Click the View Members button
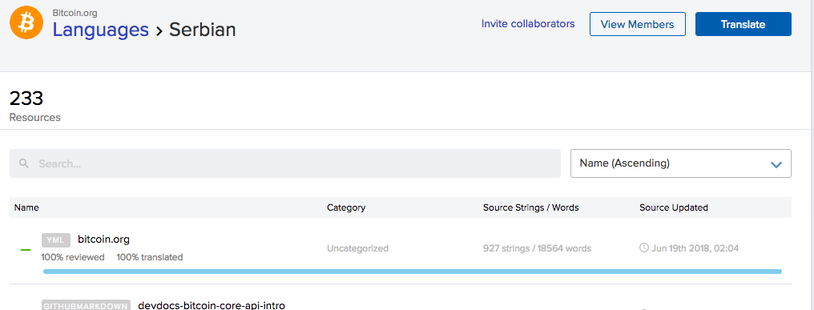 pyautogui.click(x=638, y=24)
